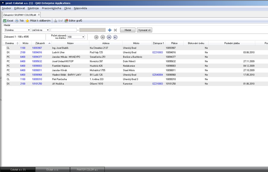Screen dimensions: 268x172
Task: Select the payment date 27.11.2009
Action: click(x=249, y=61)
